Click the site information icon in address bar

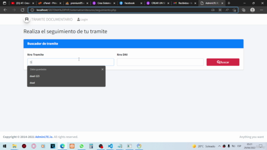click(32, 10)
